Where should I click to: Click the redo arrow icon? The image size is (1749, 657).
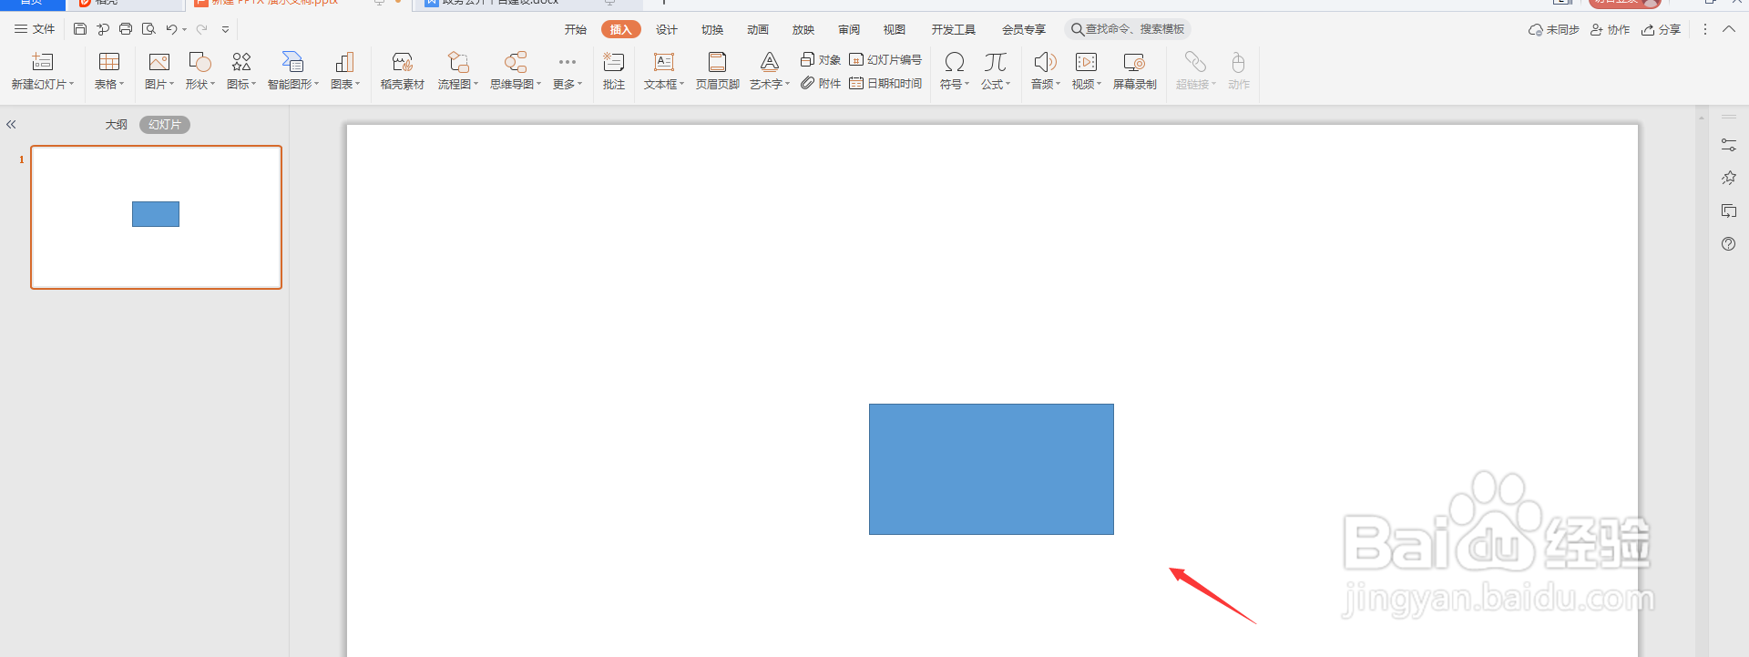pyautogui.click(x=201, y=29)
